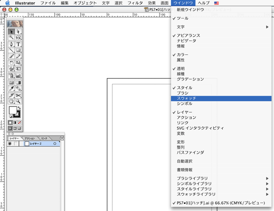This screenshot has width=274, height=211.
Task: Click the white Fill color box
Action: (x=12, y=110)
